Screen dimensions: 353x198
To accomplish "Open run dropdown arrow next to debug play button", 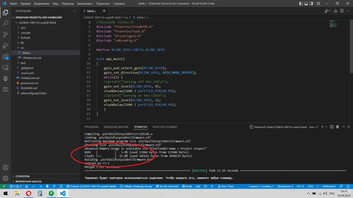I will pyautogui.click(x=330, y=11).
